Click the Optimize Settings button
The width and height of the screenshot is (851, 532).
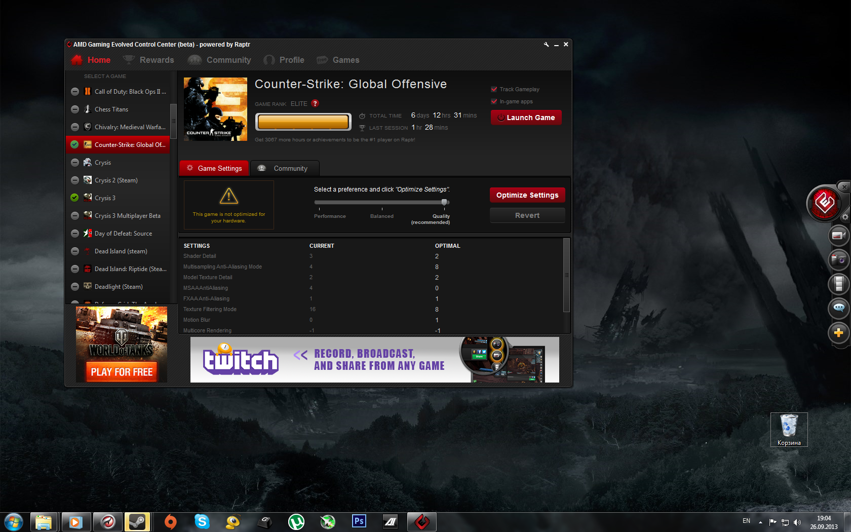click(x=527, y=195)
